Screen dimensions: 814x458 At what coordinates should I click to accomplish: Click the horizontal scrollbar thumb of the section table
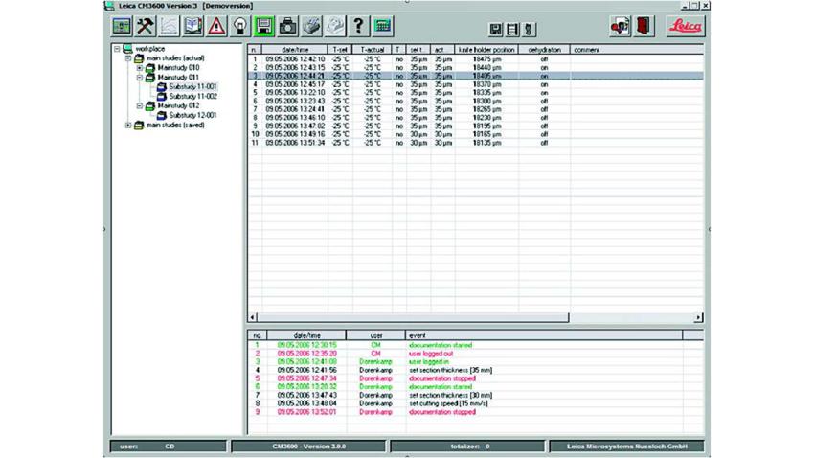pos(413,317)
